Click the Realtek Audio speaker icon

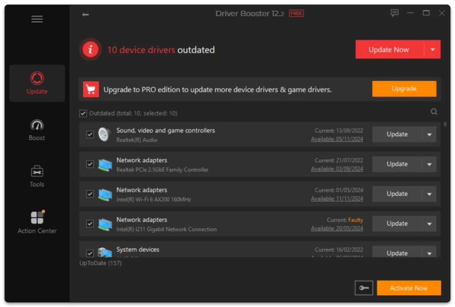pyautogui.click(x=105, y=134)
